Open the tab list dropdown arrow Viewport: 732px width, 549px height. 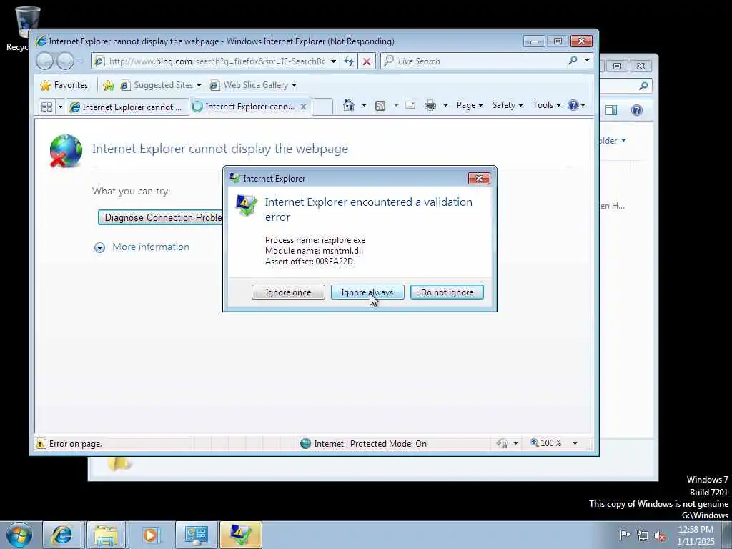(60, 107)
